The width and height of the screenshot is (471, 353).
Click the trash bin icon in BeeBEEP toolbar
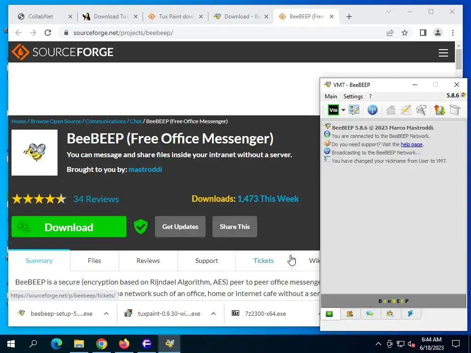(x=455, y=110)
